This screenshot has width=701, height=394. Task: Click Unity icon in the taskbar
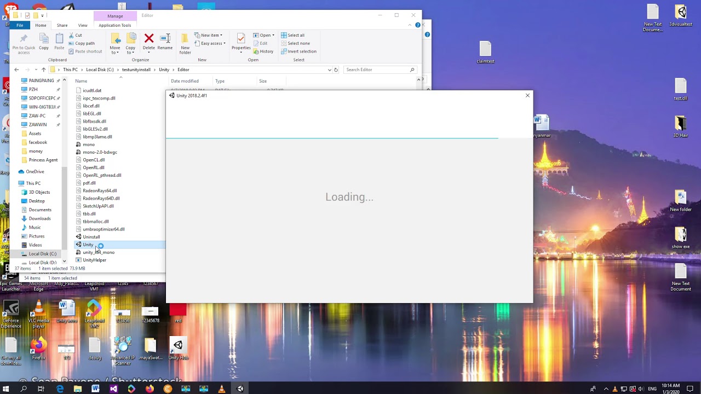[x=240, y=389]
